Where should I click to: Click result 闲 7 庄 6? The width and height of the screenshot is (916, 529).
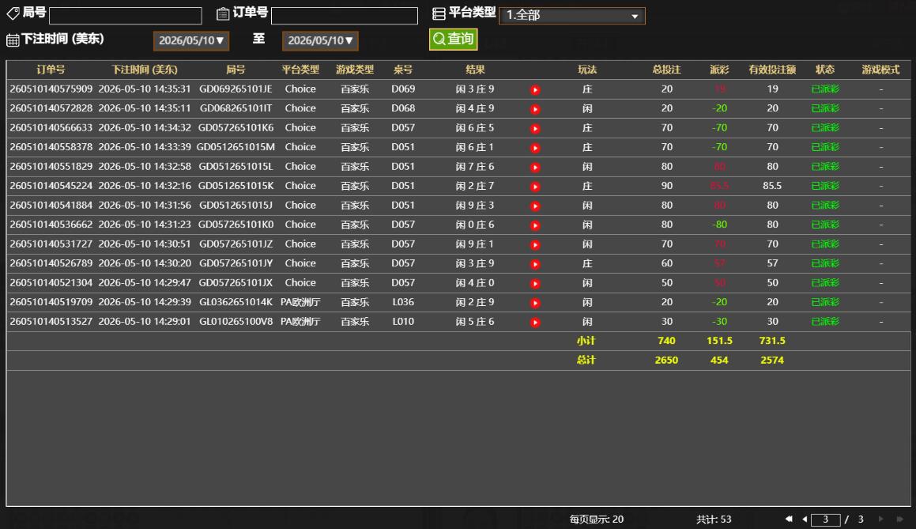point(475,167)
